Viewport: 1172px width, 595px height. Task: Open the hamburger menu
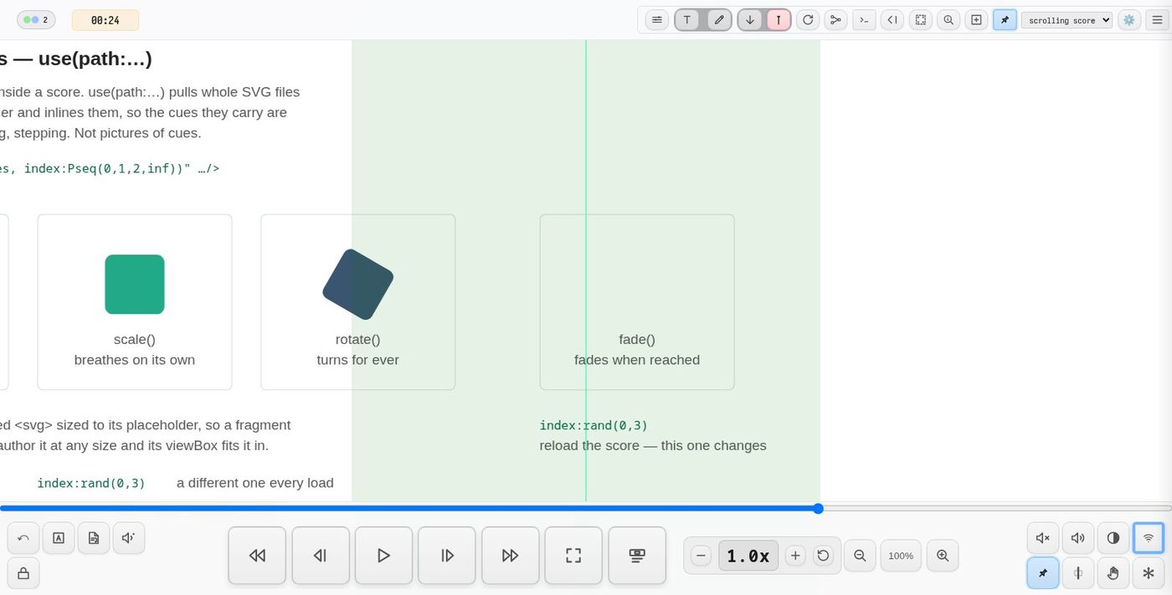tap(1157, 20)
